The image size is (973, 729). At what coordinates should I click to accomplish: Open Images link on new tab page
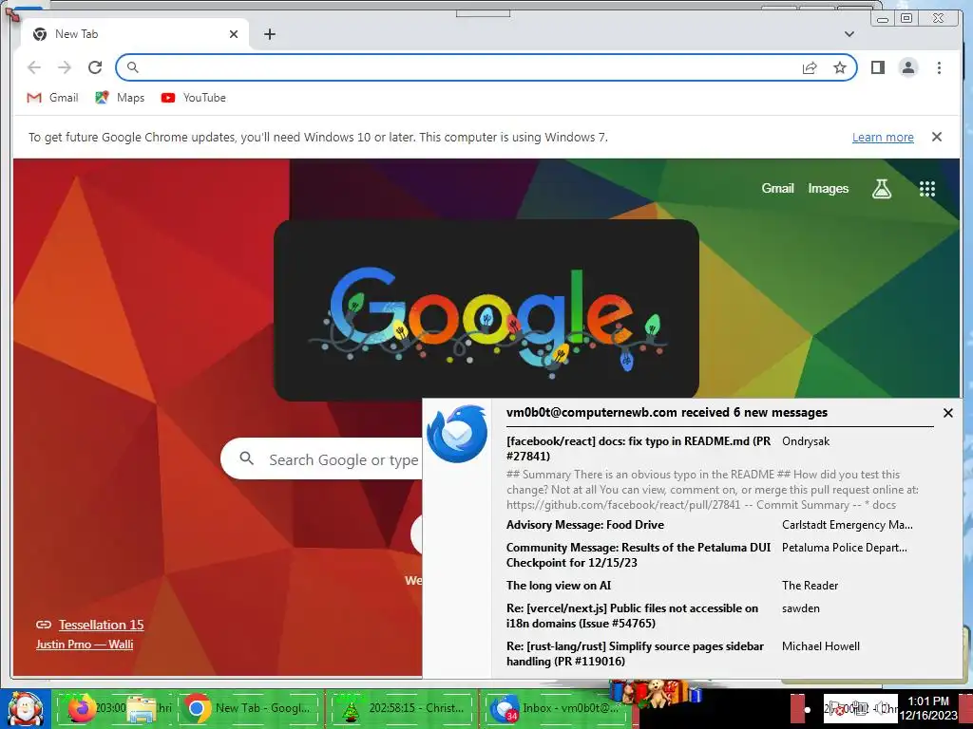click(x=828, y=189)
